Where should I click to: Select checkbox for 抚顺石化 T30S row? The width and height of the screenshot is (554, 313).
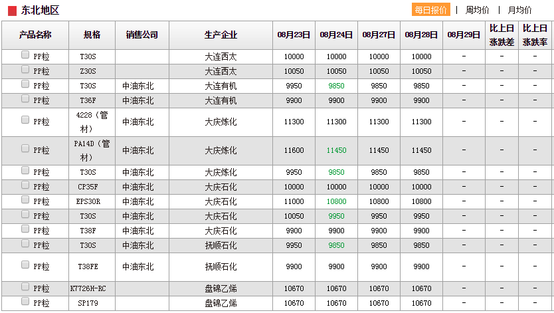25,243
